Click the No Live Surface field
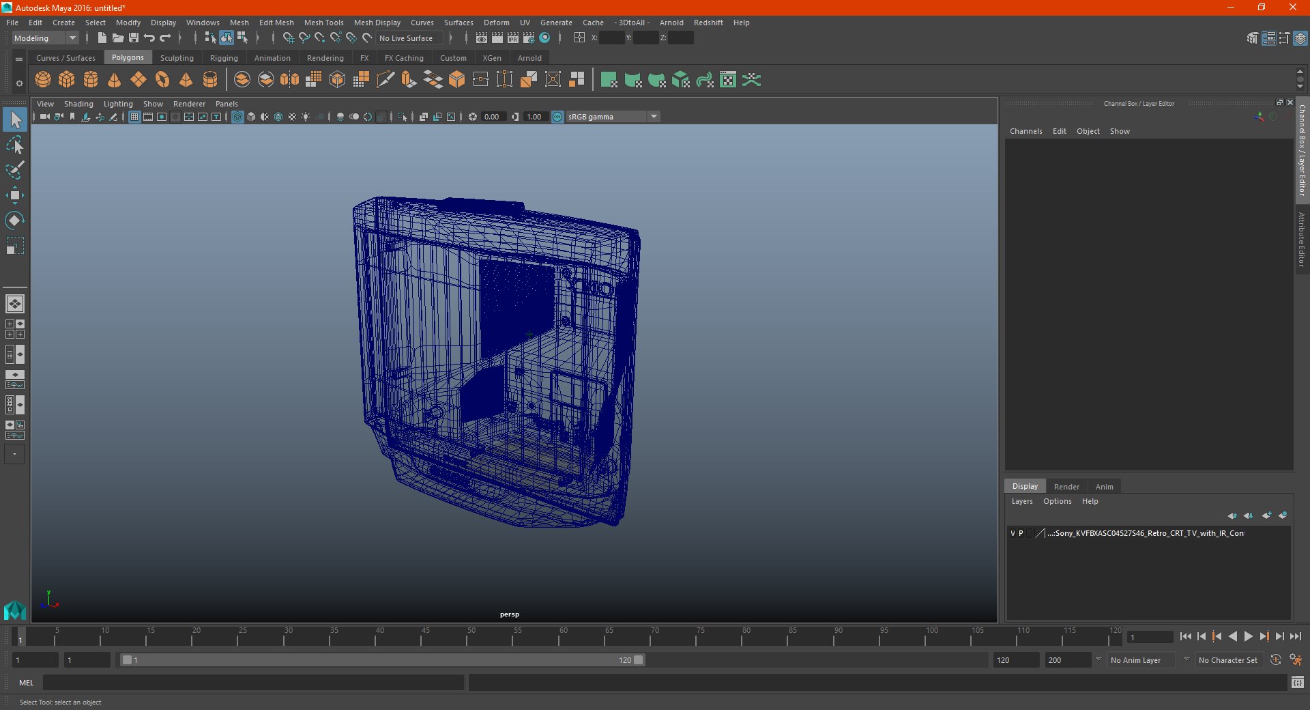Image resolution: width=1310 pixels, height=710 pixels. click(x=410, y=38)
